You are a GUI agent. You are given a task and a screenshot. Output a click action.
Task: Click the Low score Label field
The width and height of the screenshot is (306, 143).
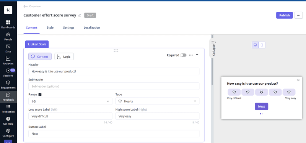70,116
